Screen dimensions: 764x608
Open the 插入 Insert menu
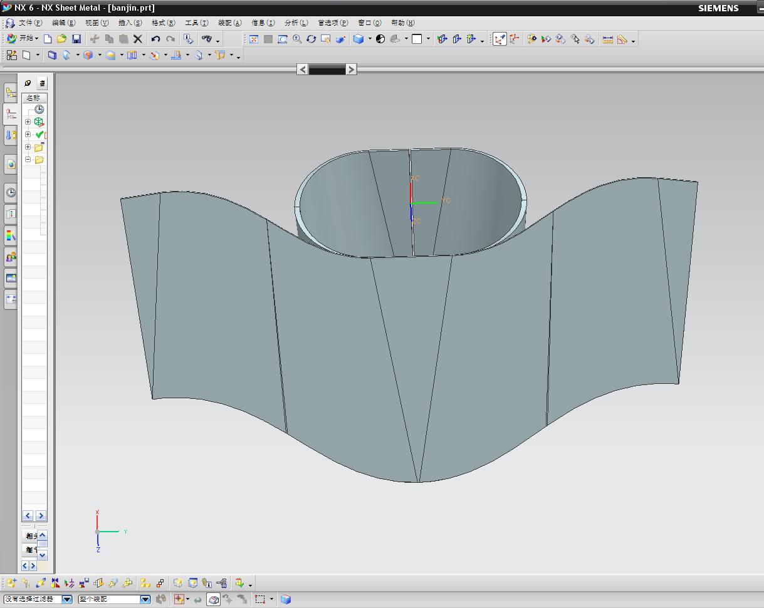pyautogui.click(x=130, y=23)
